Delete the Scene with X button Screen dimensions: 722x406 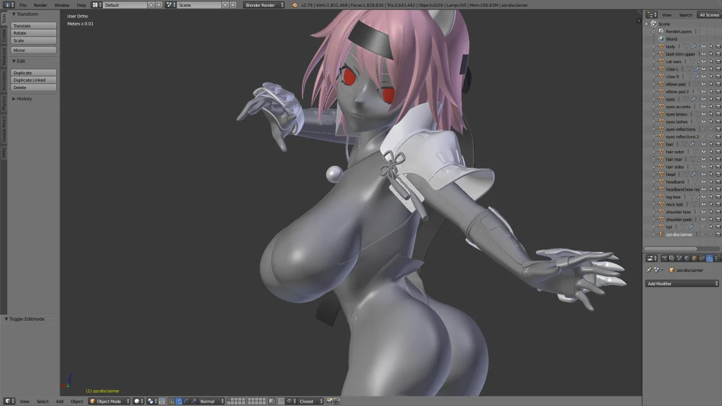233,5
